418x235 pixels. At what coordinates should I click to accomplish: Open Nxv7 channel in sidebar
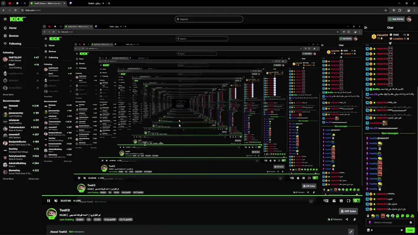pos(21,66)
